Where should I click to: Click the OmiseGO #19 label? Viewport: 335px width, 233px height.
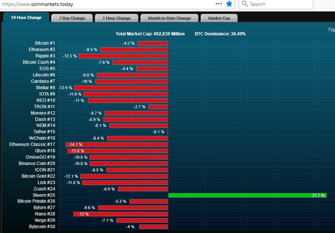[x=40, y=157]
